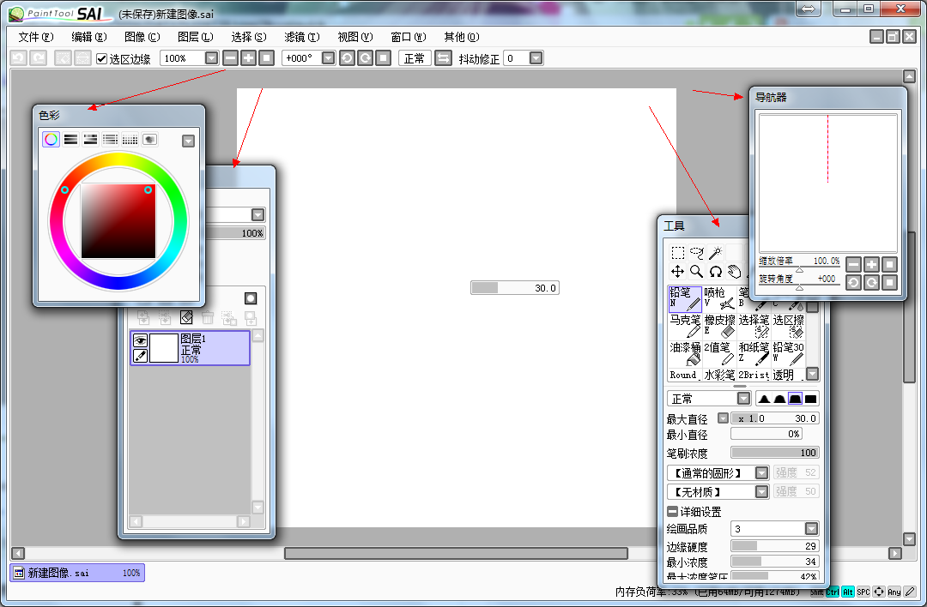The image size is (927, 607).
Task: Choose the 喷枪 airbrush tool
Action: click(x=719, y=298)
